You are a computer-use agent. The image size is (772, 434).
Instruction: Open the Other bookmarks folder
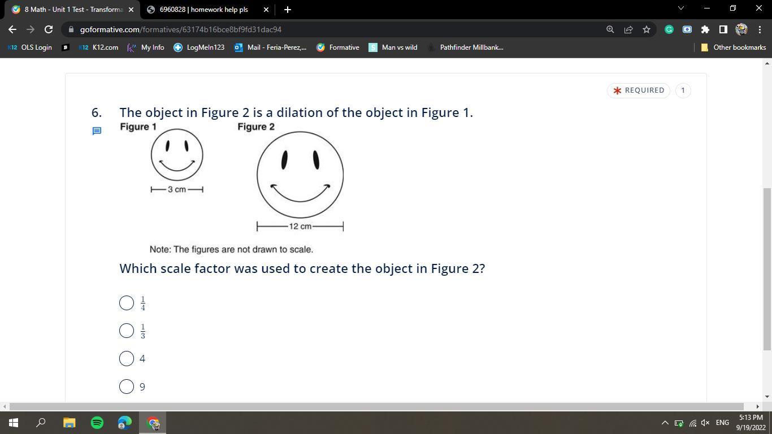pos(733,47)
